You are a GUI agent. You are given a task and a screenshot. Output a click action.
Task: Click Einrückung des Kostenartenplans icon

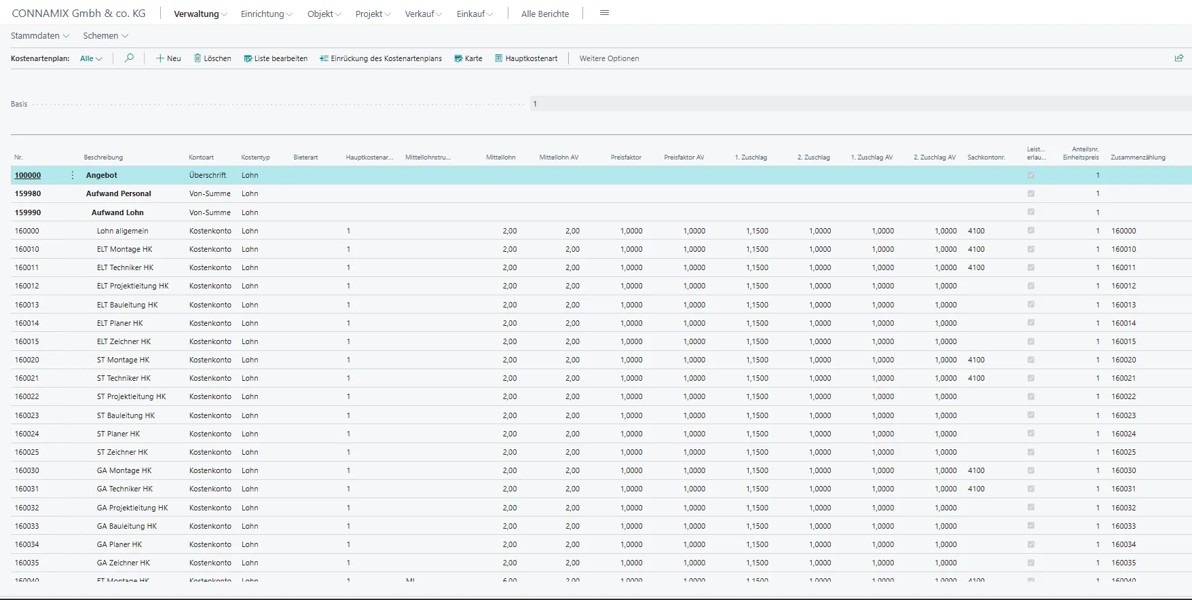pyautogui.click(x=324, y=58)
